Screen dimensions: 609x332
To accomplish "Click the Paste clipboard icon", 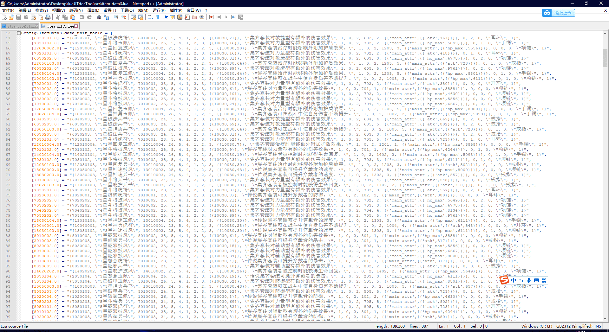I will (x=72, y=17).
